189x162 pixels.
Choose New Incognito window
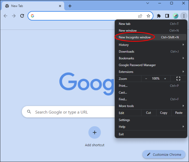(151, 37)
